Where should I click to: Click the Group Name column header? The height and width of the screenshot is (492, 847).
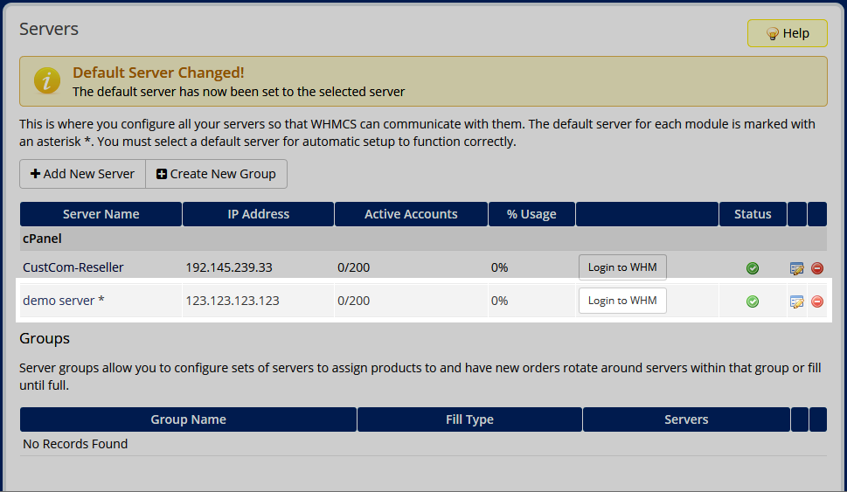188,419
